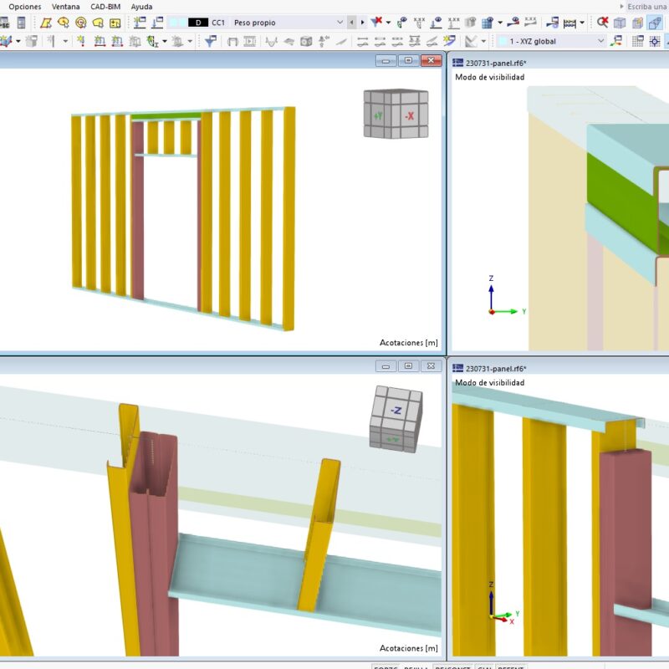Open the '1 - XYZ global' coordinate system dropdown
This screenshot has width=669, height=669.
(x=551, y=41)
